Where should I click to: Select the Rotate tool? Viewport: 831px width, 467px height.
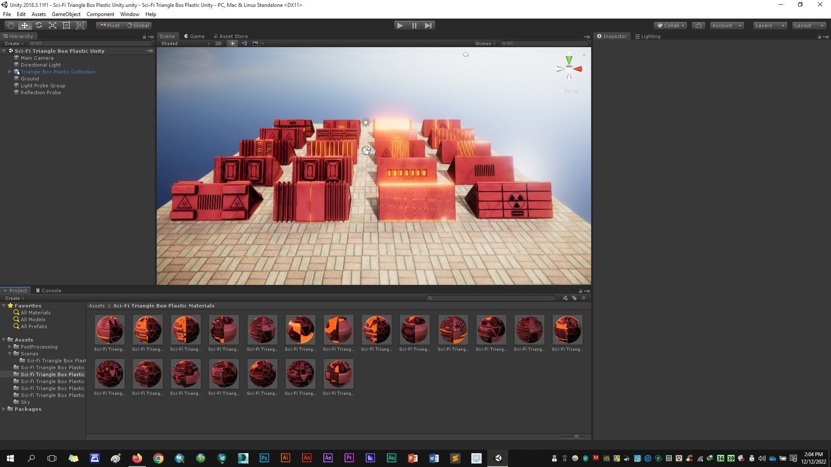pyautogui.click(x=39, y=26)
